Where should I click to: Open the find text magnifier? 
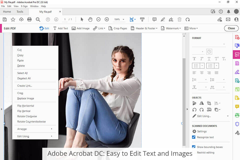coord(38,19)
